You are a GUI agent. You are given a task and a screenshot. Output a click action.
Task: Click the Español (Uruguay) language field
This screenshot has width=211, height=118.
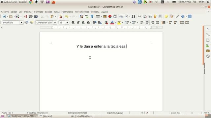point(115,113)
